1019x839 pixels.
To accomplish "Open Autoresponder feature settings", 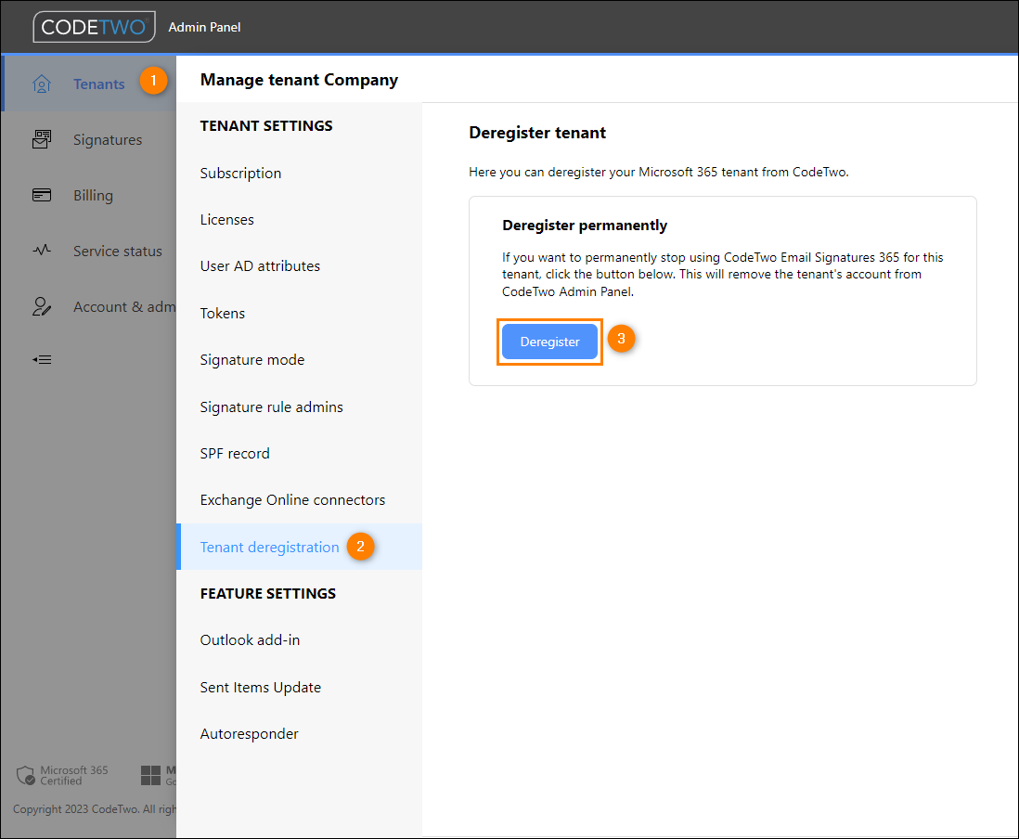I will point(299,734).
